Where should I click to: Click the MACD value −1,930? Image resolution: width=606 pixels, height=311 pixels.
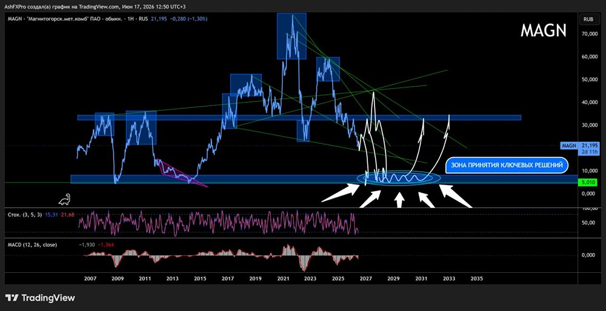point(87,244)
